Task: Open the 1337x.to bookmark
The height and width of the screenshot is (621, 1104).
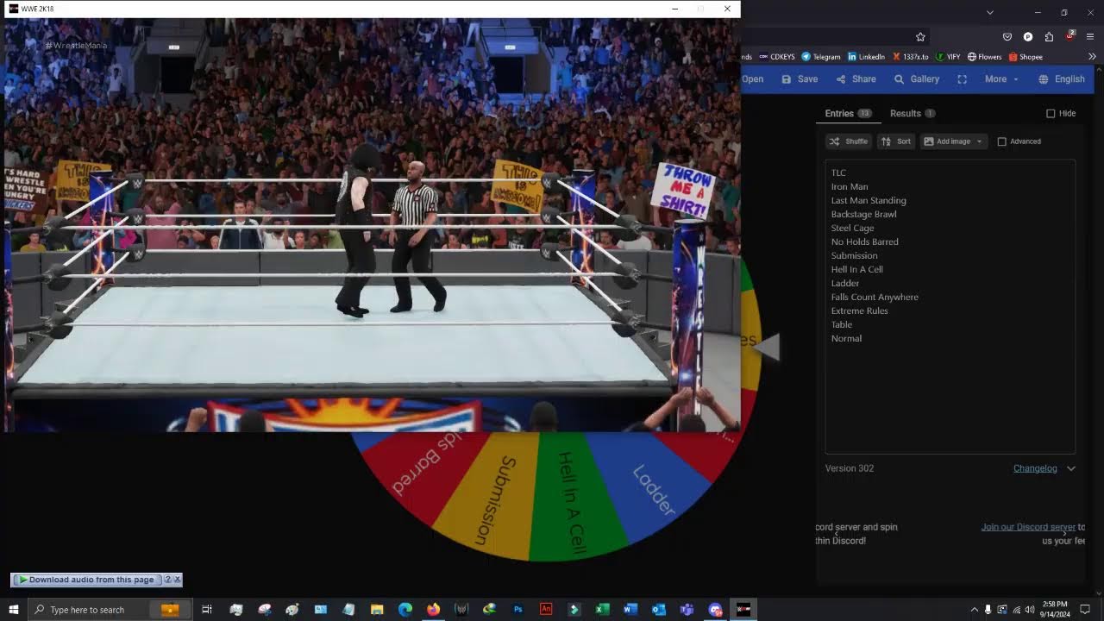Action: coord(911,57)
